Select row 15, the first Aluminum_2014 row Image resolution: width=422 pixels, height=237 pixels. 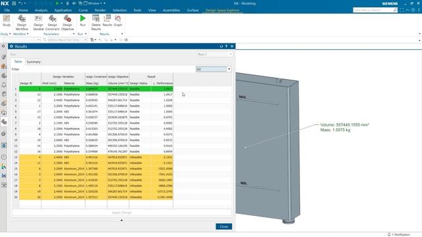click(96, 169)
